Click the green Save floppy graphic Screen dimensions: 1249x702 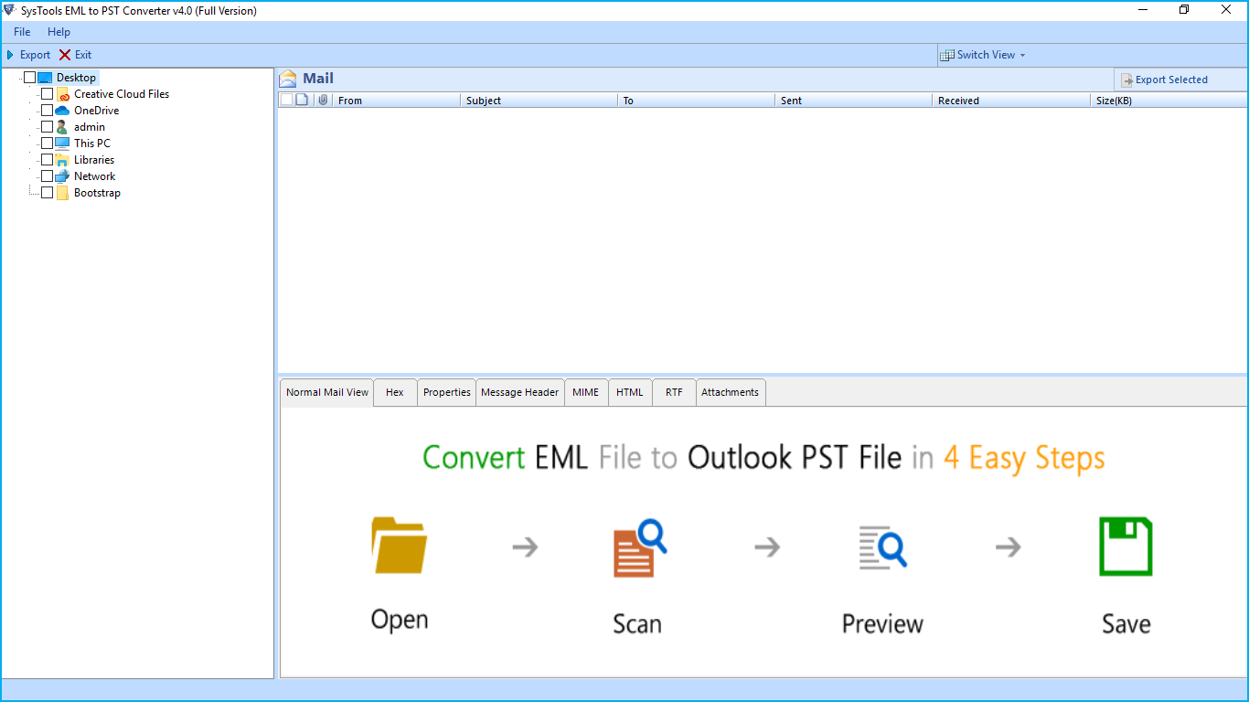tap(1126, 547)
